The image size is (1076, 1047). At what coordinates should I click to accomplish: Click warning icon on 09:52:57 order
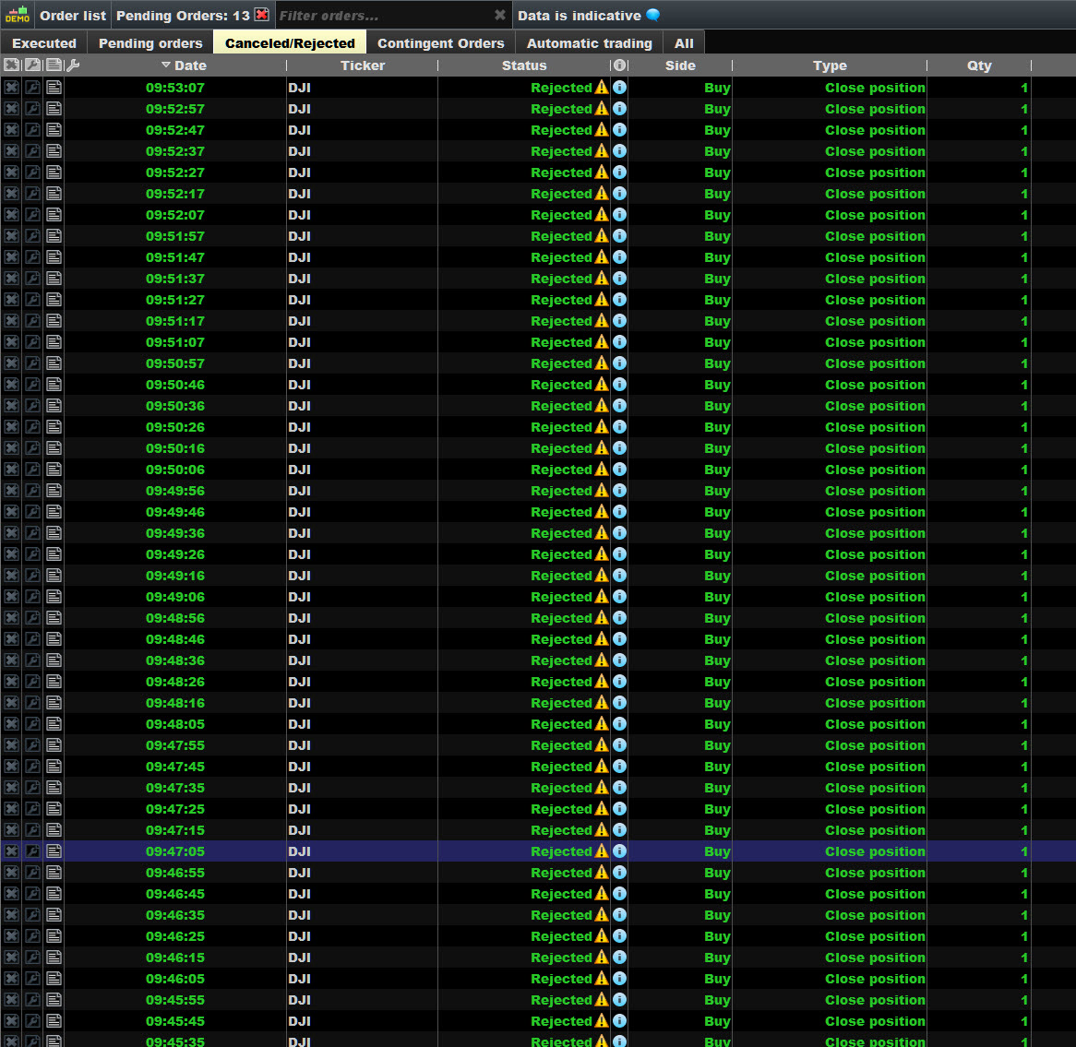point(602,109)
